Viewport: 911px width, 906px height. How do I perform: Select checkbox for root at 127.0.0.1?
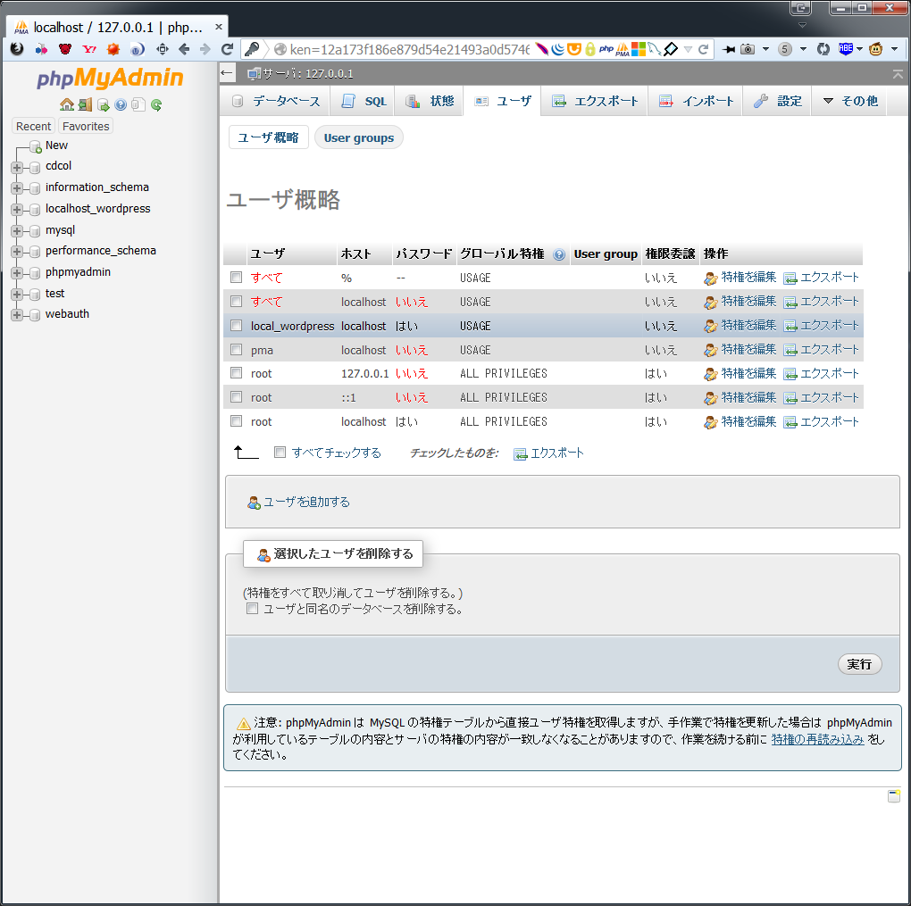click(236, 373)
